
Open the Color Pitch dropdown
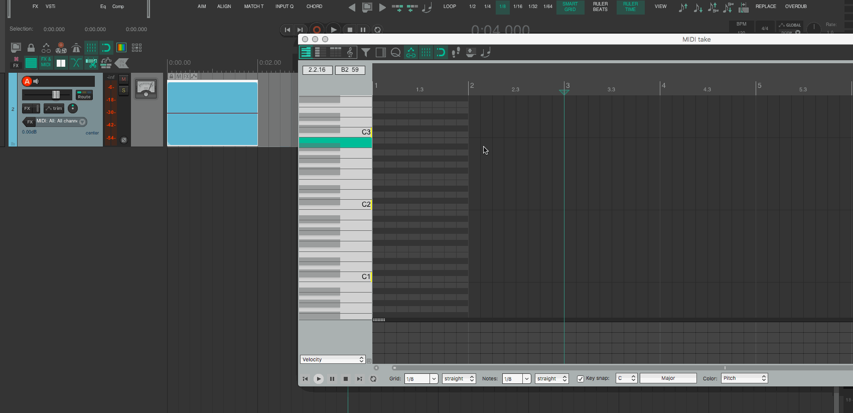click(x=745, y=378)
